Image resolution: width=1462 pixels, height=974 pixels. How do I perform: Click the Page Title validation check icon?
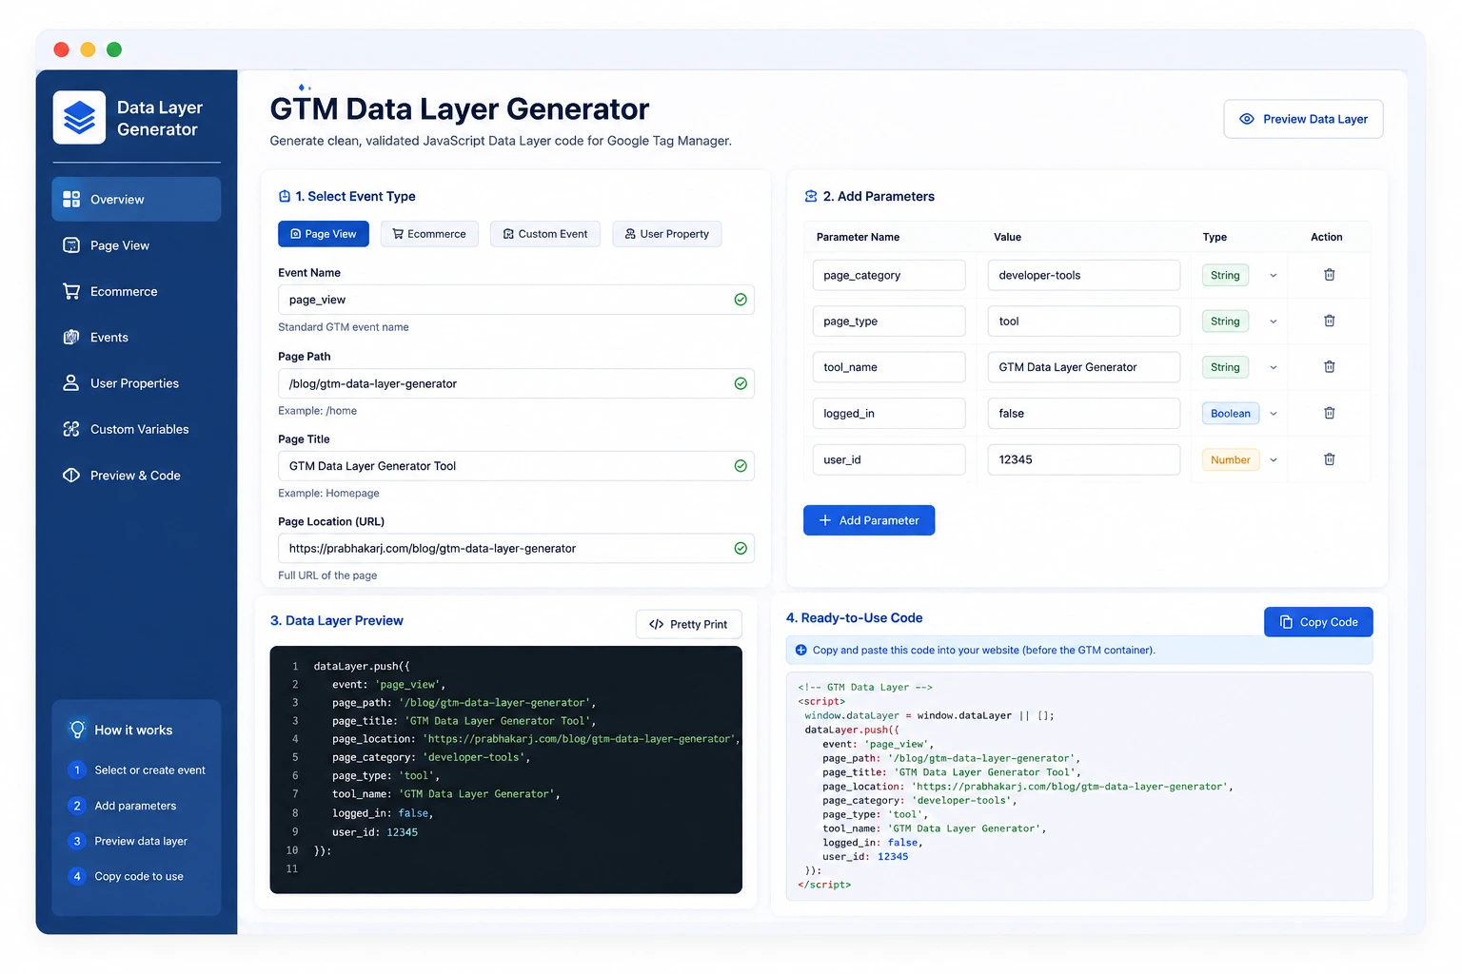741,466
